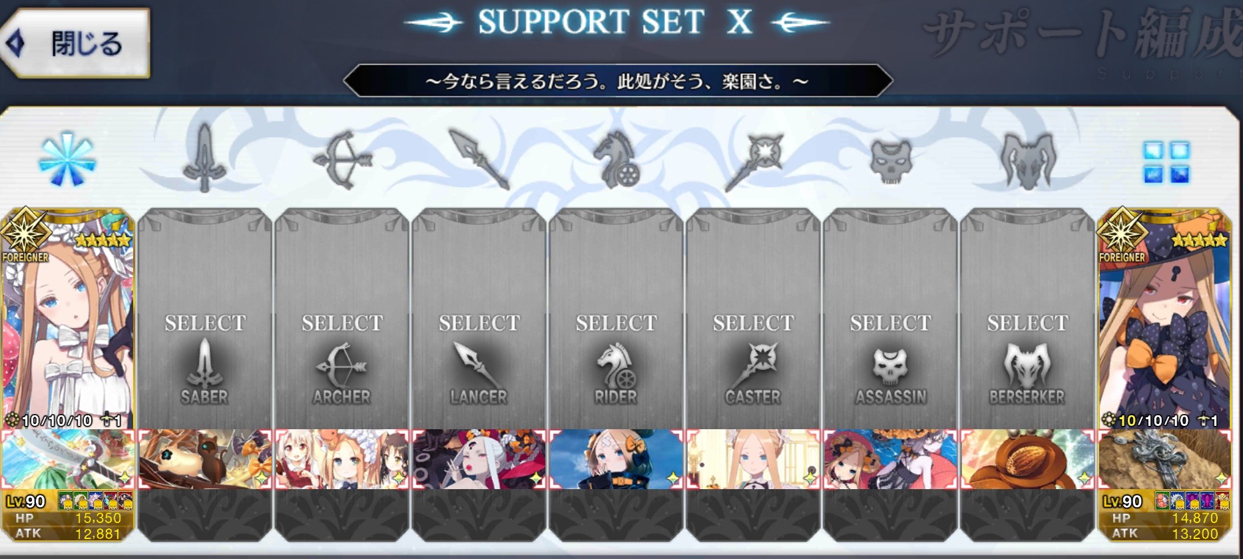Open the SELECT SABER servant slot
The image size is (1243, 559).
[204, 319]
